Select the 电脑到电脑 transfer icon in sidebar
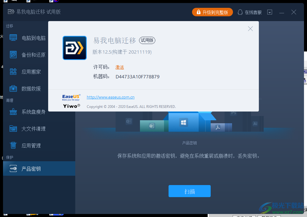 point(13,37)
